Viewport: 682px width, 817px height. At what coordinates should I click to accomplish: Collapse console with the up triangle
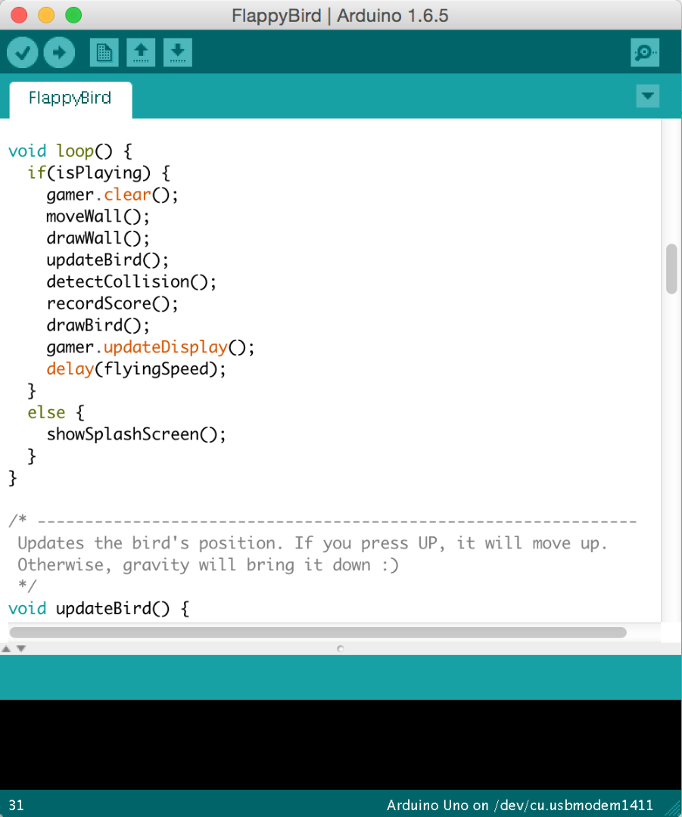point(6,649)
